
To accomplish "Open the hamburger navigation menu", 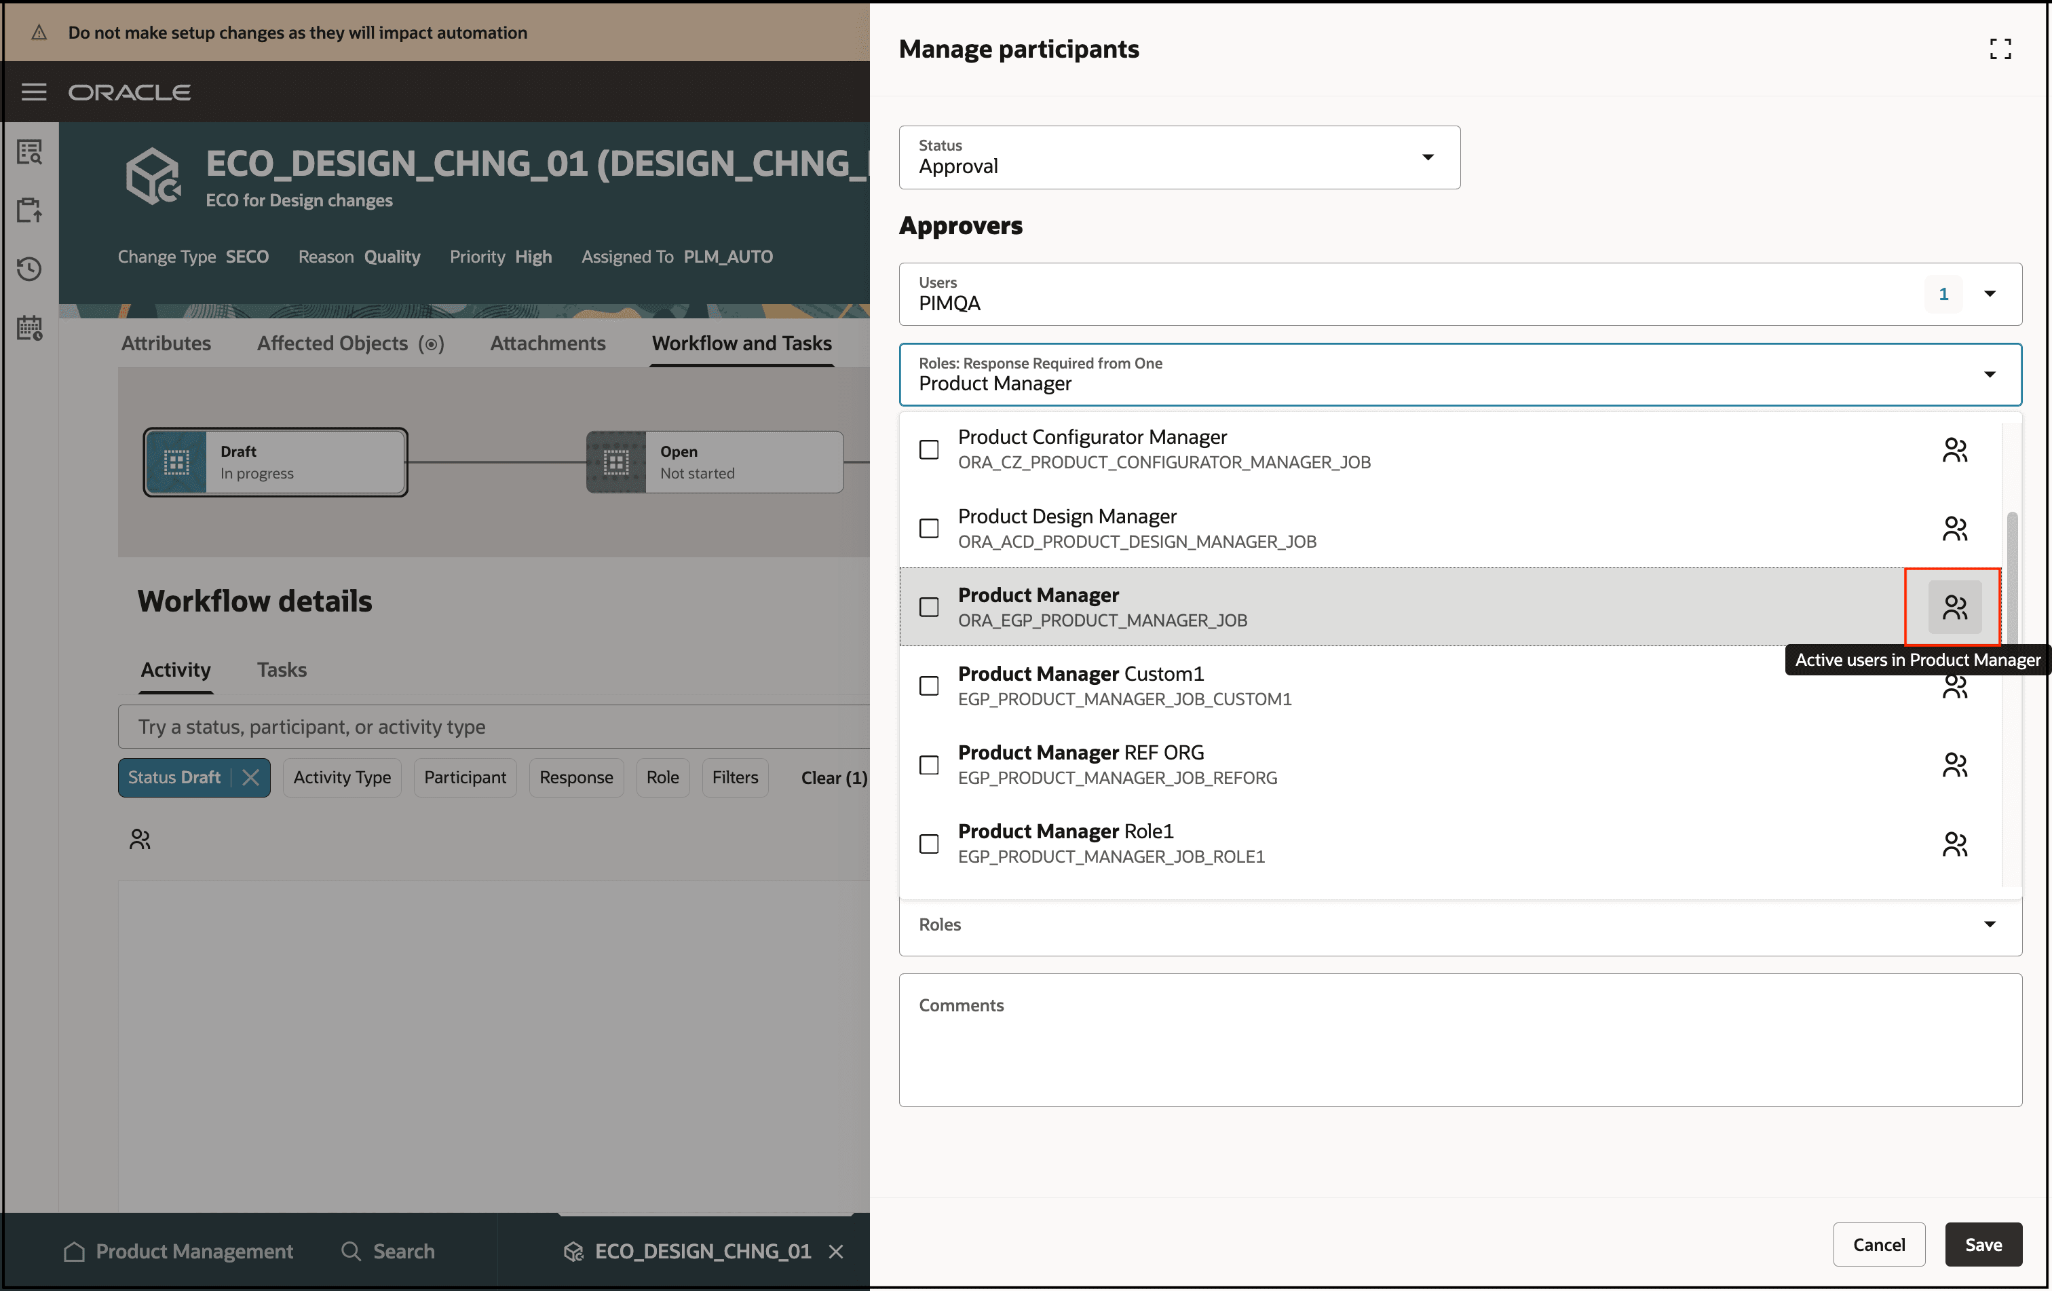I will tap(33, 91).
